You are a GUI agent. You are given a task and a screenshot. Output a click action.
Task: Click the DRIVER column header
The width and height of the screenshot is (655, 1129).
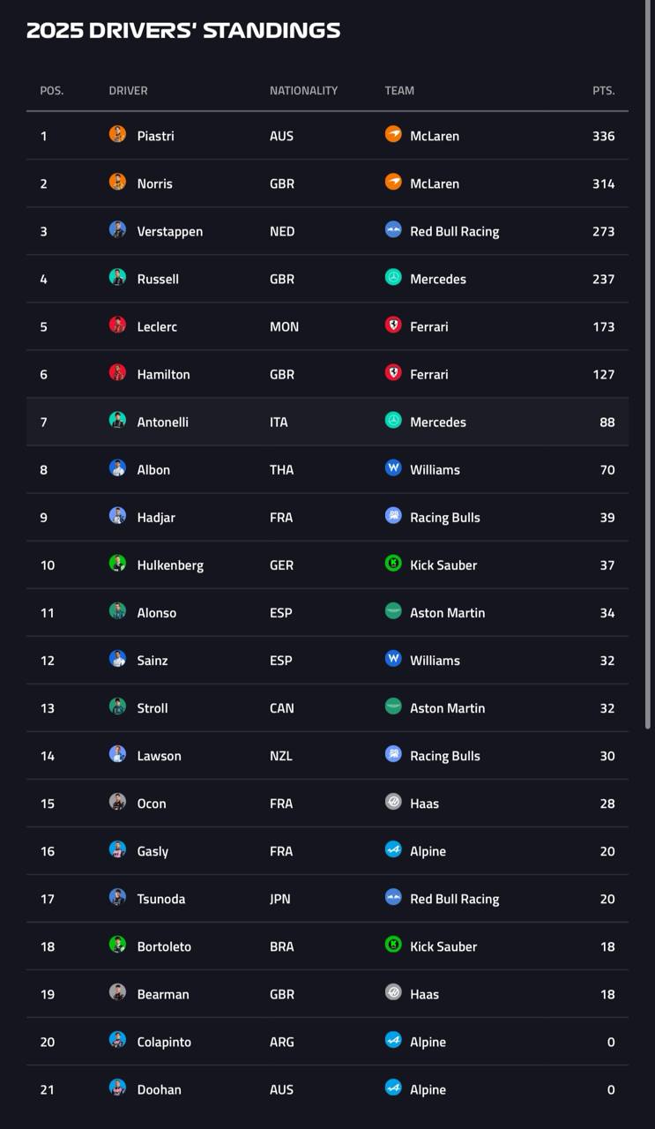coord(128,90)
